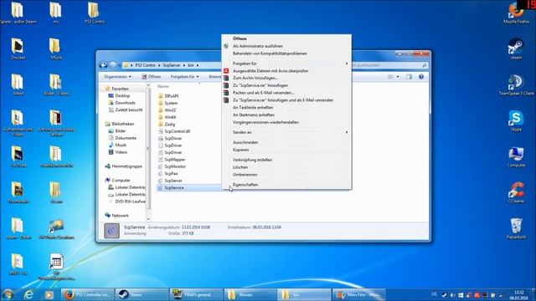Screen dimensions: 536x301
Task: Open Eigenschaften from context menu
Action: [x=245, y=185]
